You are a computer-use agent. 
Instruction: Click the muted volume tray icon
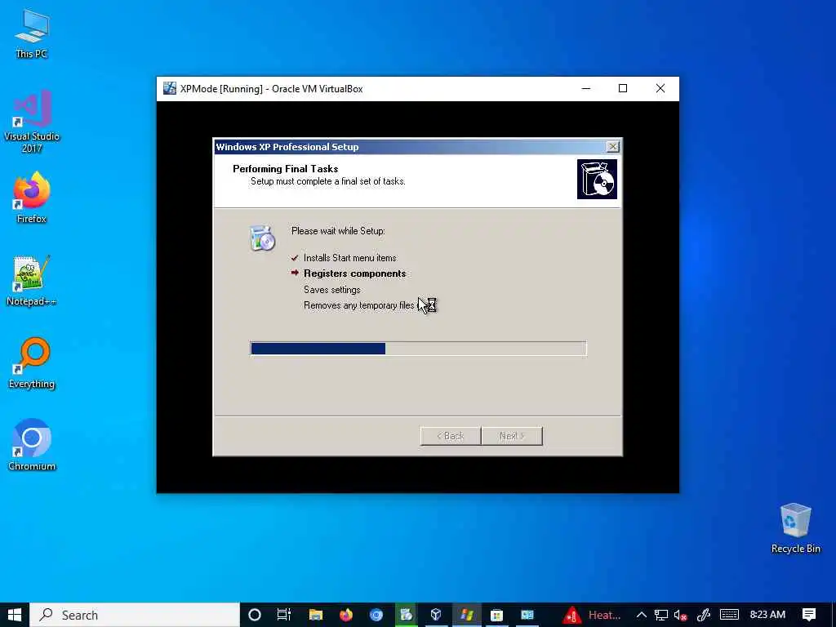(x=680, y=615)
